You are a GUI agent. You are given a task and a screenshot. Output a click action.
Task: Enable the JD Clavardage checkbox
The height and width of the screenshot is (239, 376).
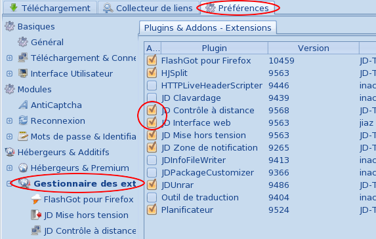(152, 98)
